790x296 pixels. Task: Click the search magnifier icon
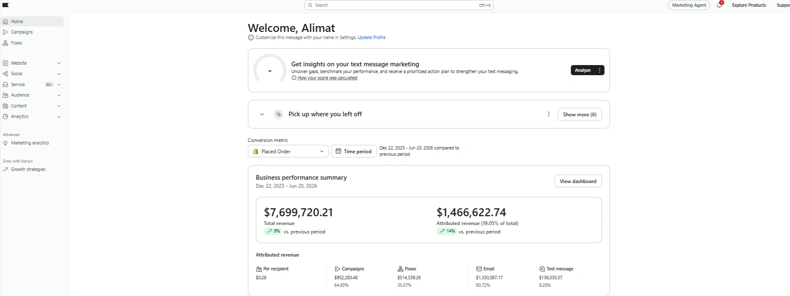310,5
